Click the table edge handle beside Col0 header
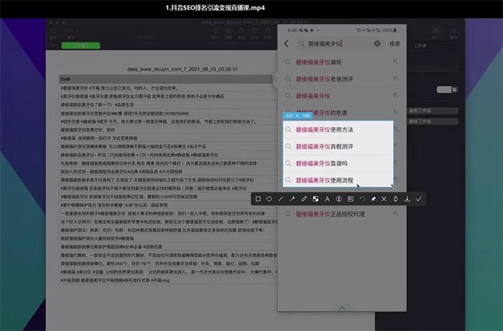Image resolution: width=503 pixels, height=331 pixels. click(275, 79)
